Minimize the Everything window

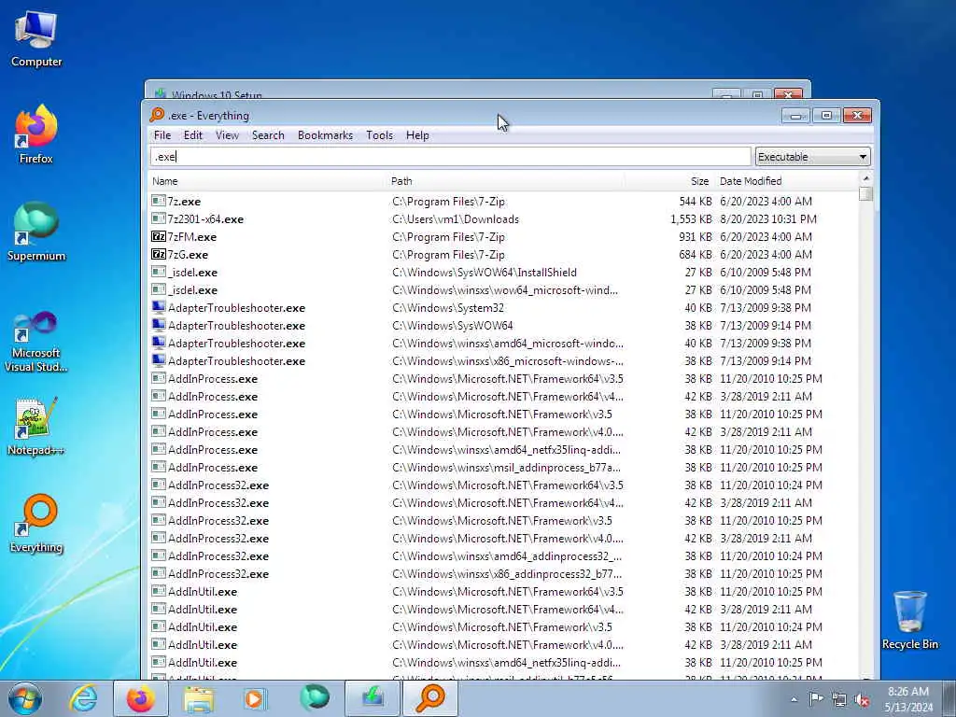point(795,115)
